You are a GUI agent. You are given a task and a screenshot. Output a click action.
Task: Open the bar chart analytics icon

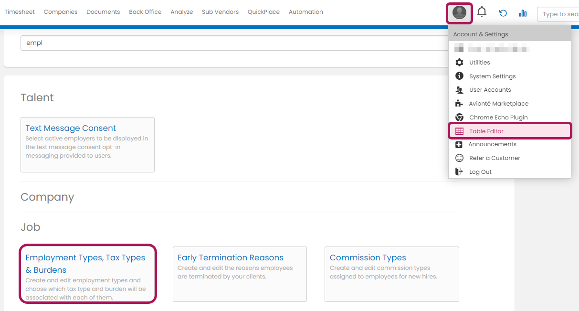[x=523, y=13]
